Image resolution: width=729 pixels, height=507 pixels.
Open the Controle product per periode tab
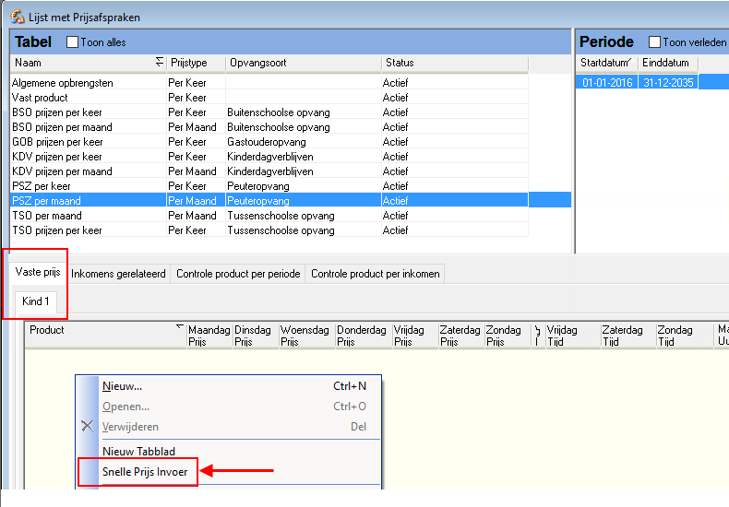point(238,274)
